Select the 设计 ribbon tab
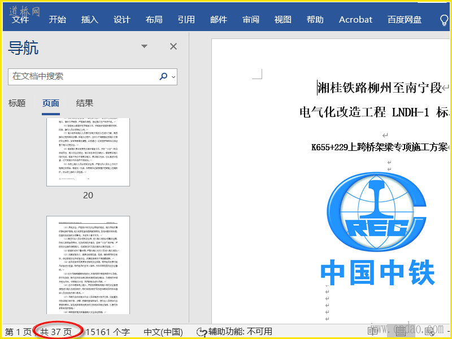 pyautogui.click(x=122, y=20)
